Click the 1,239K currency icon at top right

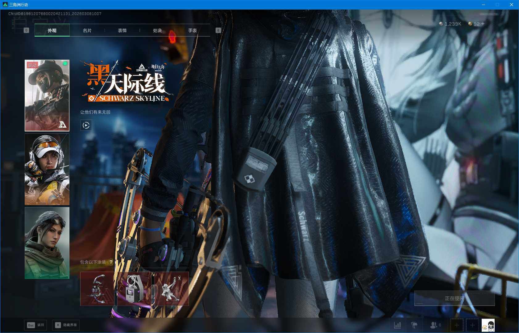[x=441, y=24]
